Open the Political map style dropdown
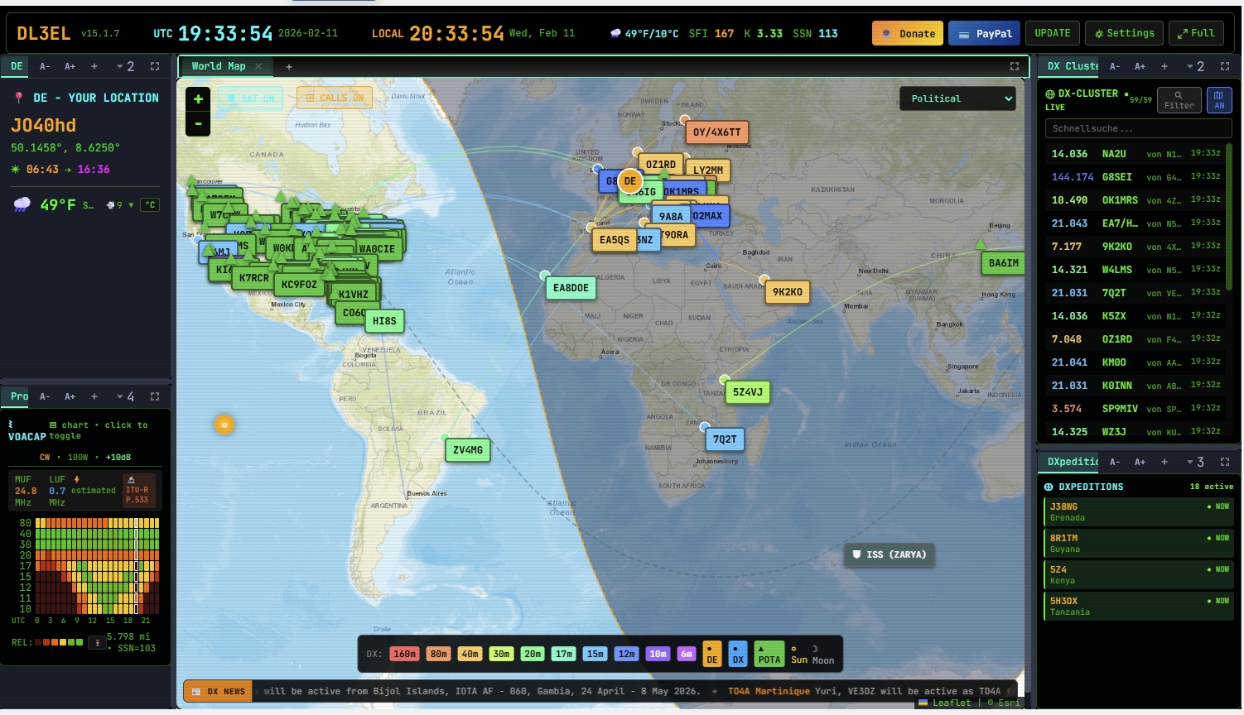 pyautogui.click(x=957, y=98)
